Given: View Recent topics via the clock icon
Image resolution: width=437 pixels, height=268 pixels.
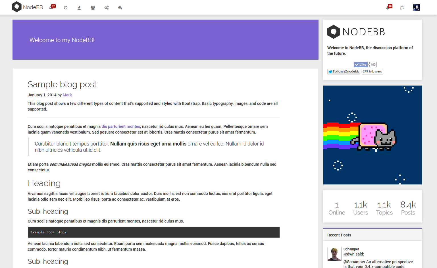Looking at the screenshot, I should click(65, 8).
